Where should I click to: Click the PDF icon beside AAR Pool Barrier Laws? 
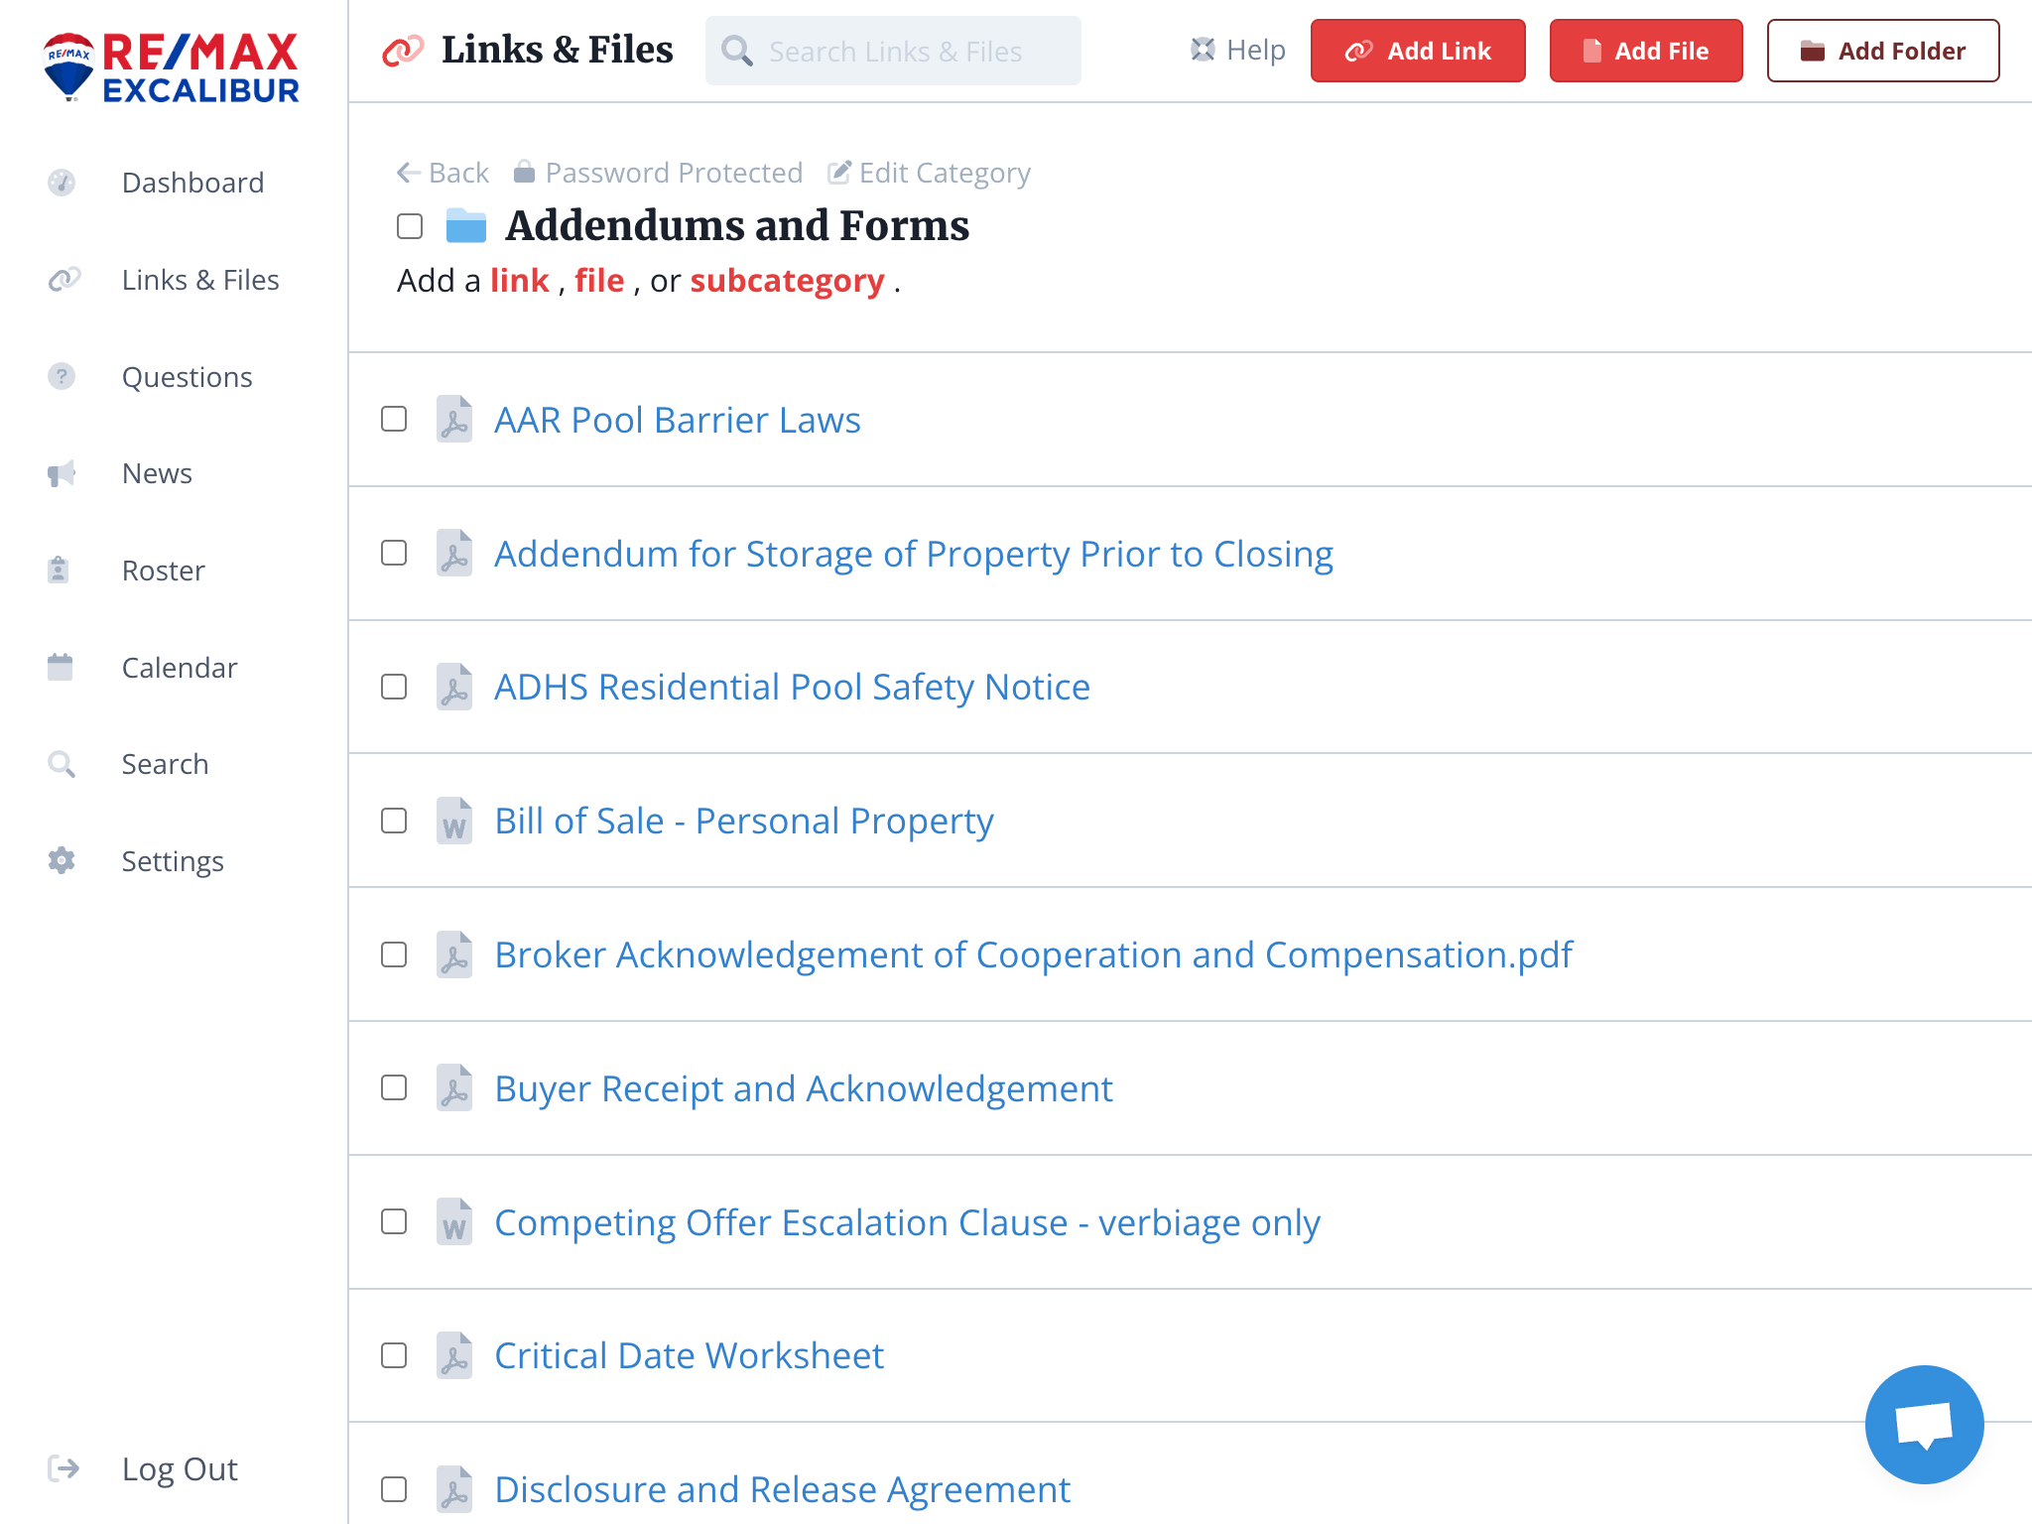tap(454, 420)
